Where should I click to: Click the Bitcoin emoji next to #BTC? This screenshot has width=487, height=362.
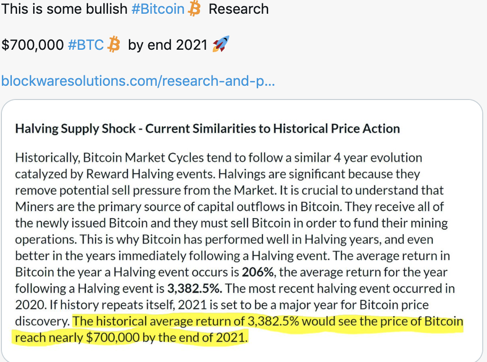click(x=114, y=45)
